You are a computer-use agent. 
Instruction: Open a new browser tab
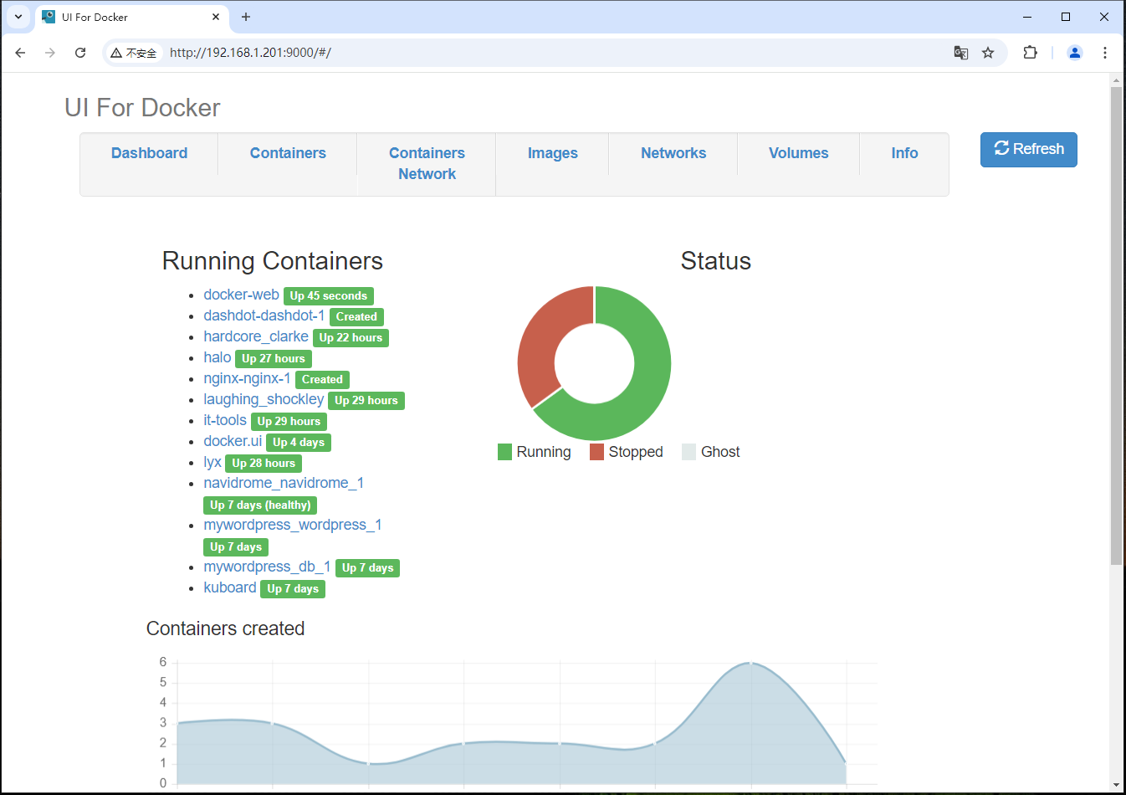[246, 17]
